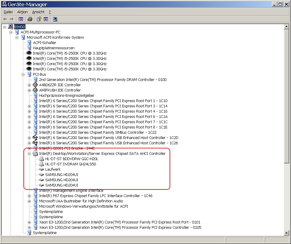This screenshot has height=244, width=291.
Task: Click the Print toolbar icon
Action: point(30,19)
